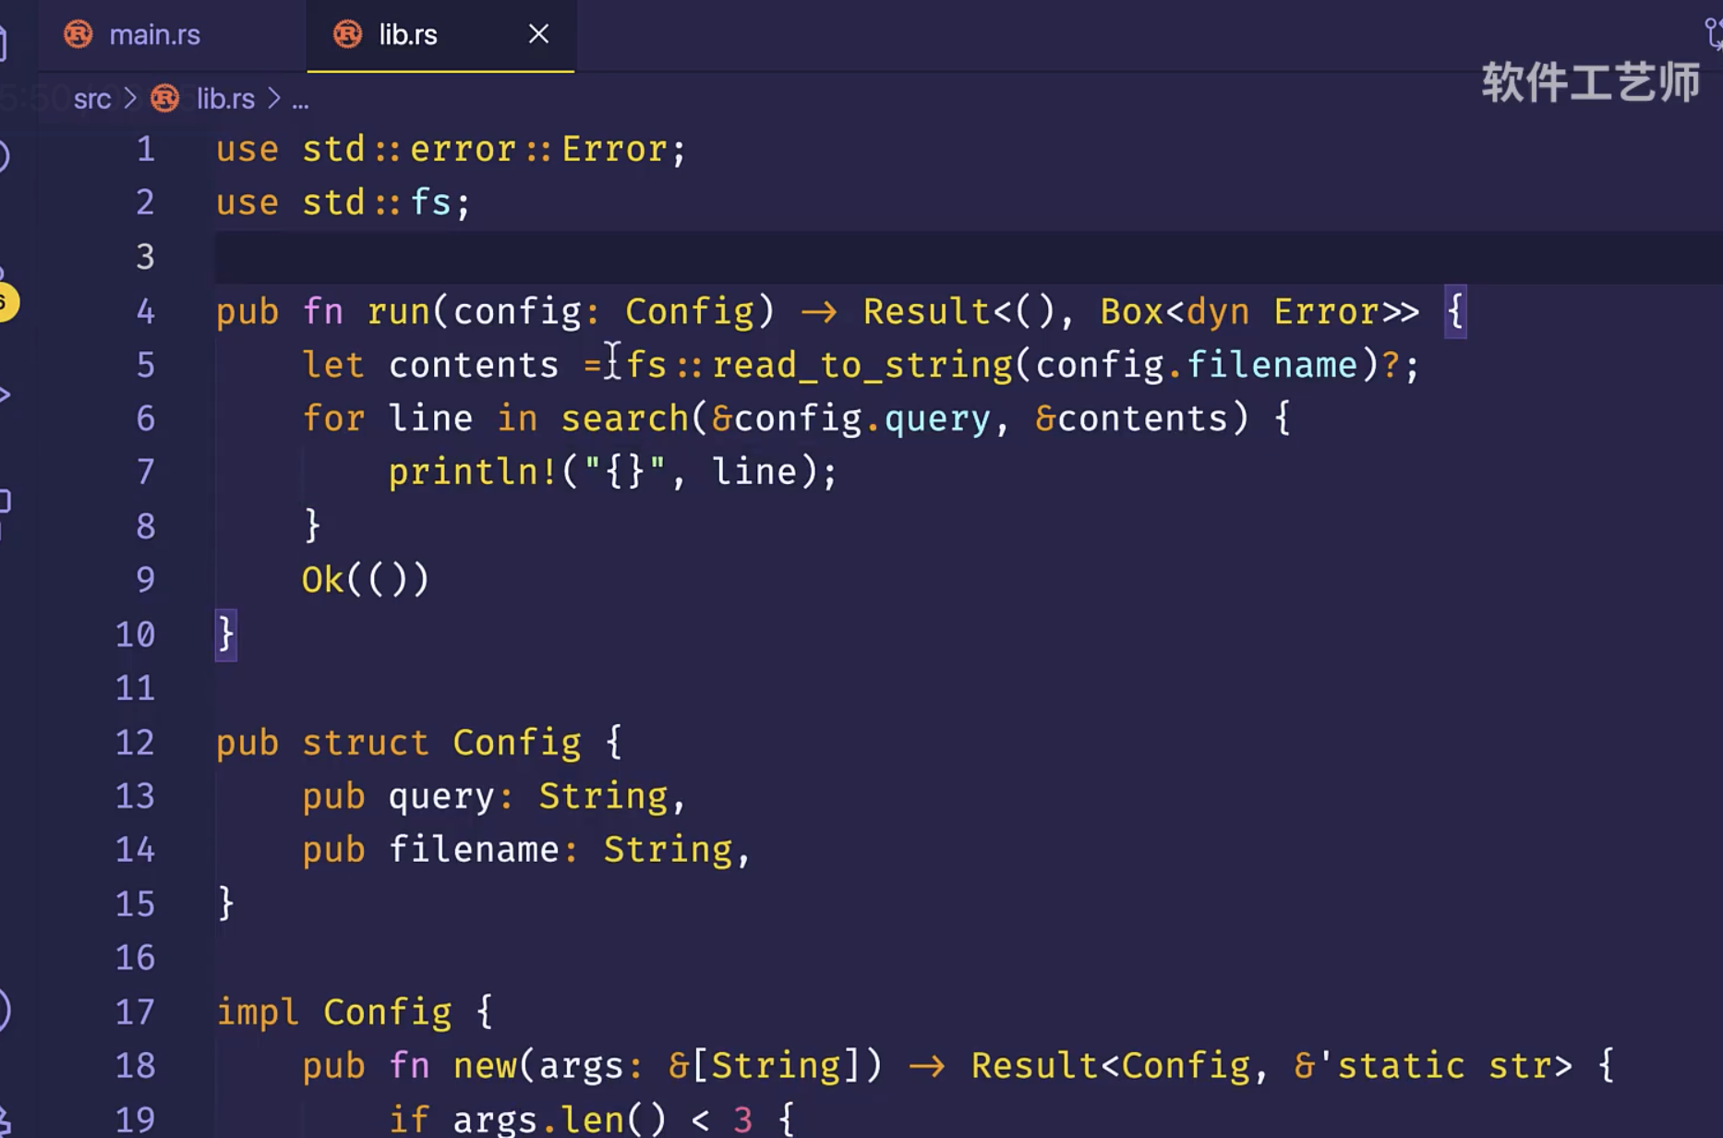Click line number 17 beside impl Config

click(x=135, y=1012)
